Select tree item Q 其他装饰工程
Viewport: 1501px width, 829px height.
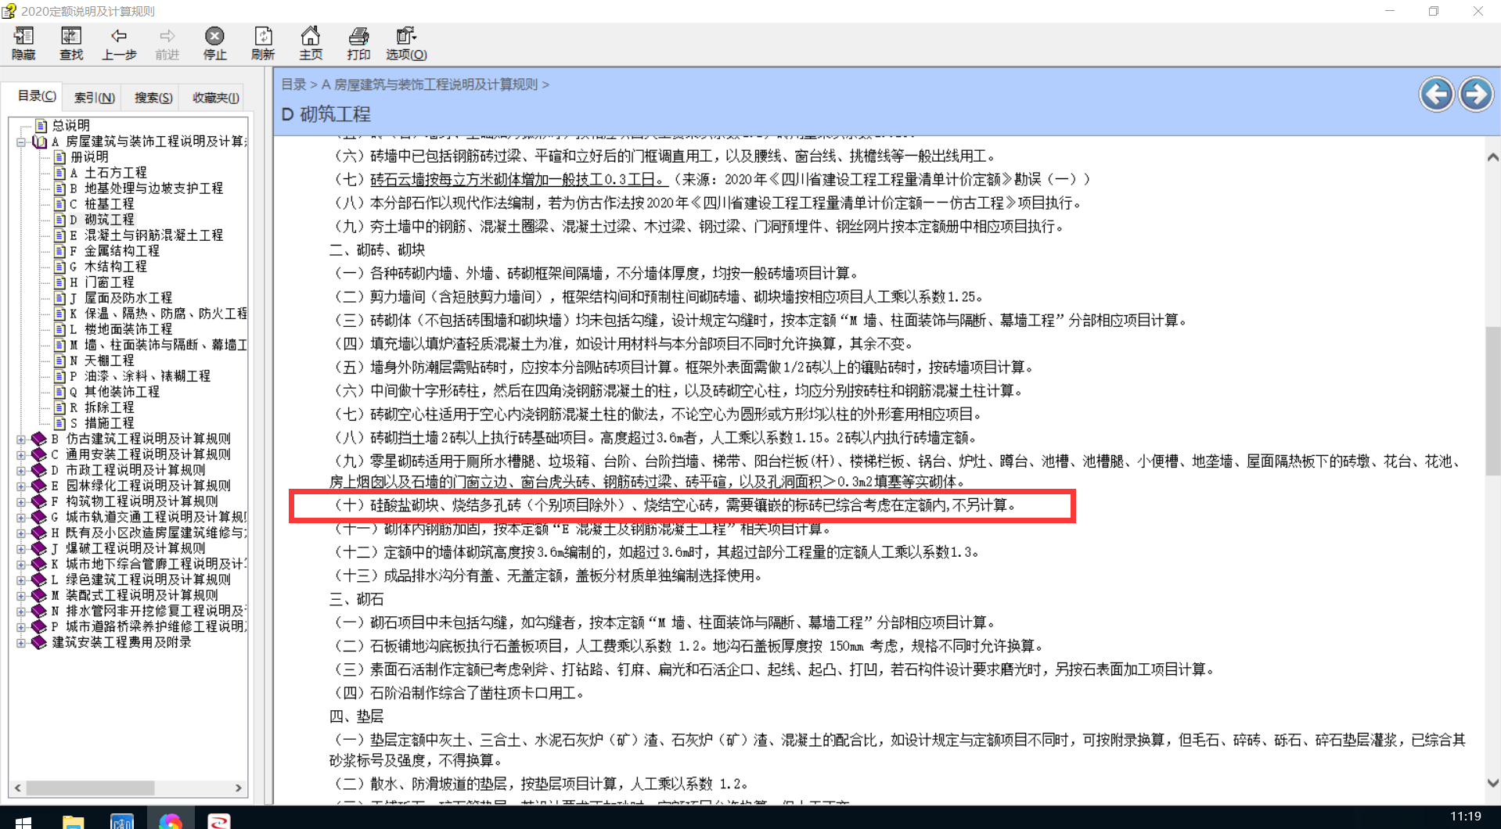coord(114,392)
